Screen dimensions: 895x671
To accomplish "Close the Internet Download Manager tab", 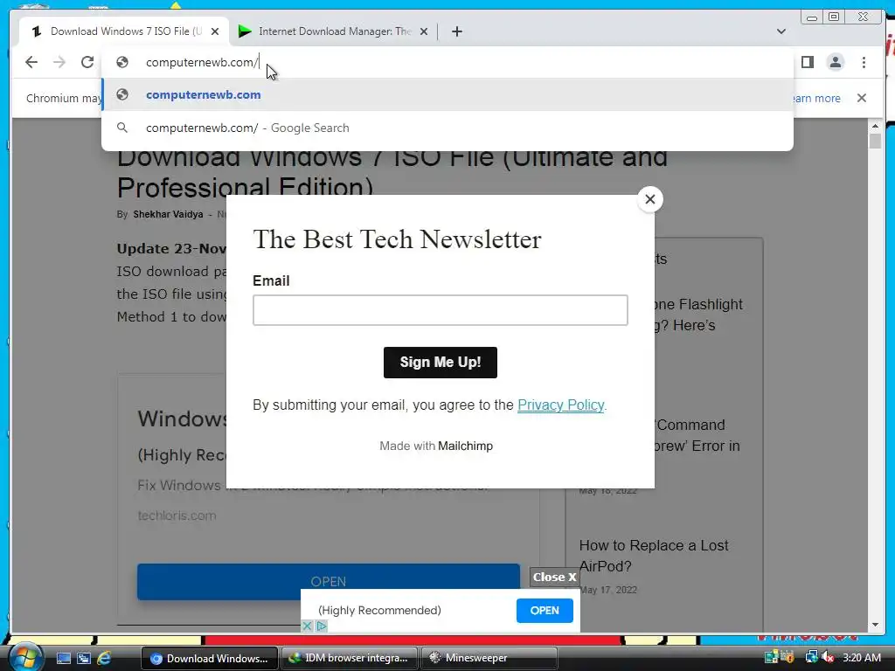I will (424, 31).
